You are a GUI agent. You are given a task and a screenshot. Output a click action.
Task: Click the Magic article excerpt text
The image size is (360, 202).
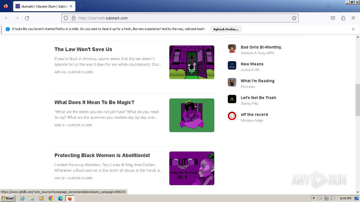(107, 114)
